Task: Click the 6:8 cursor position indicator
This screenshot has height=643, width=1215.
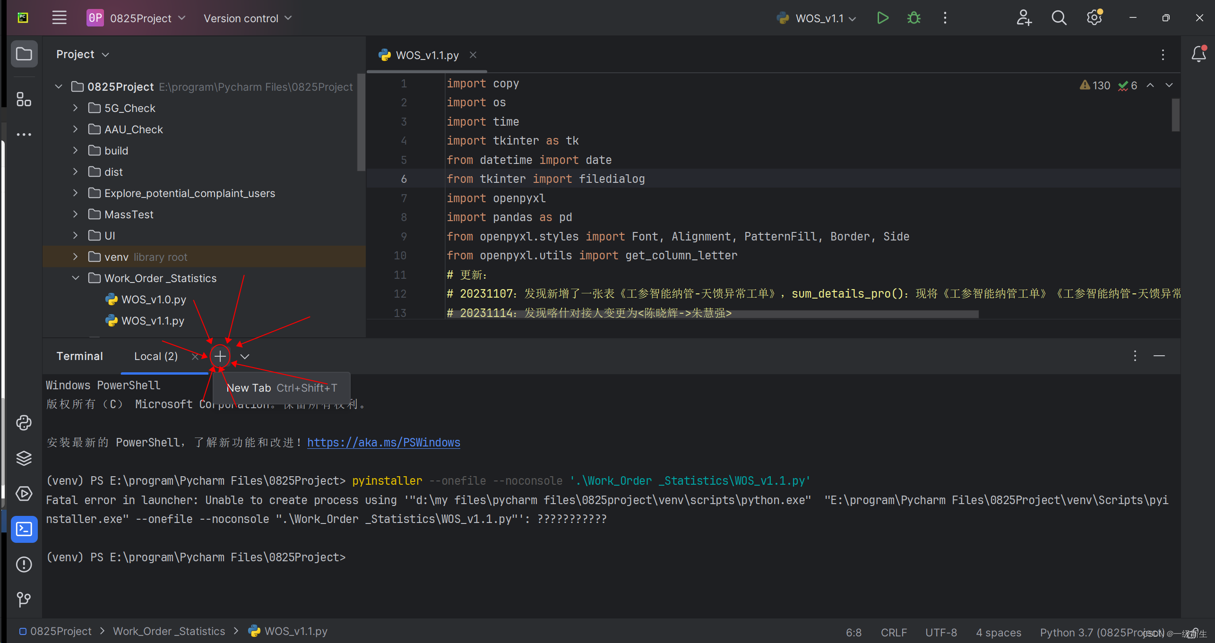Action: [853, 632]
